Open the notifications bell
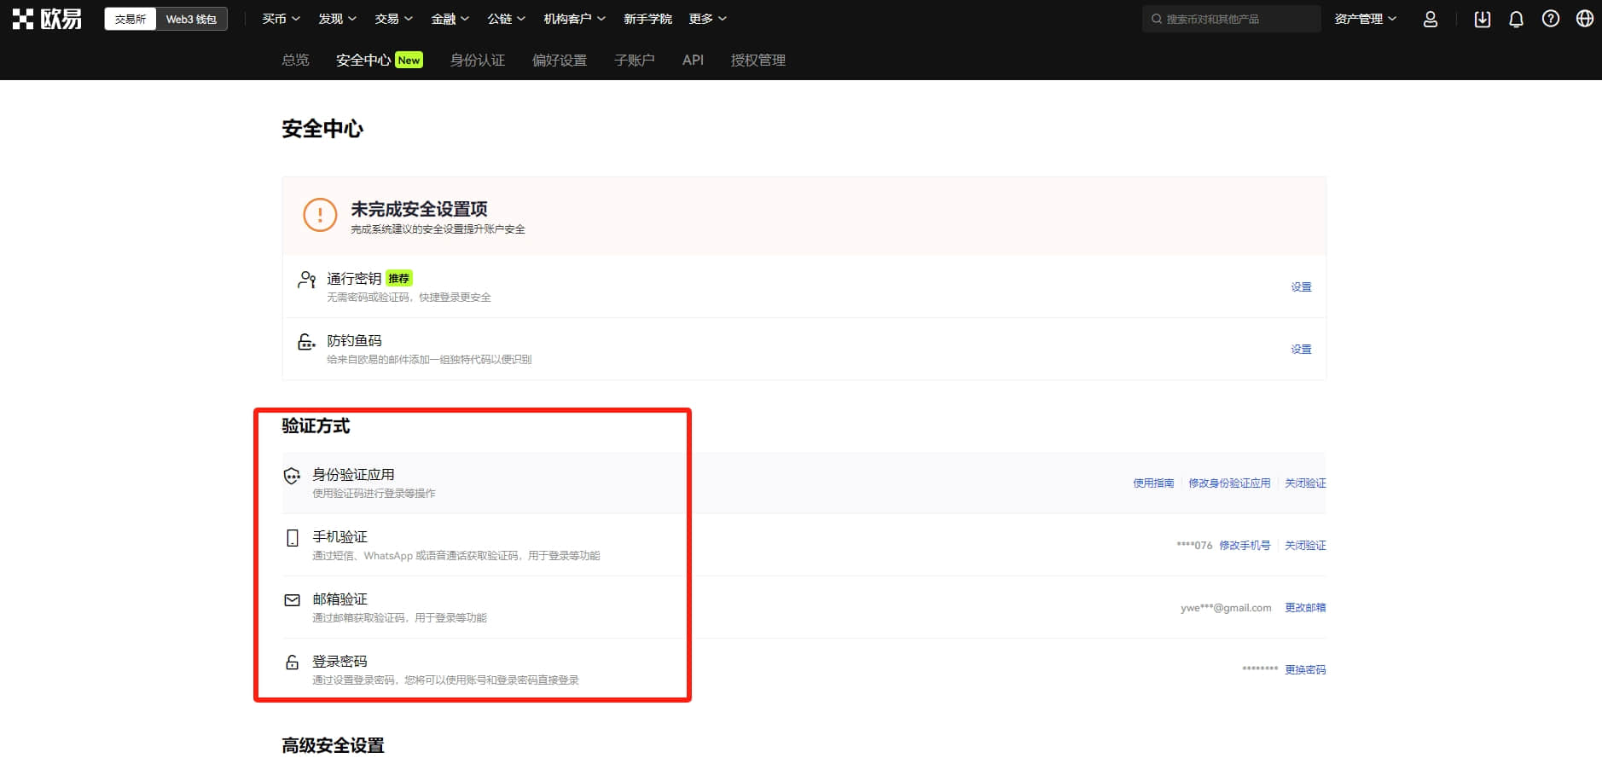This screenshot has height=758, width=1602. pyautogui.click(x=1516, y=19)
